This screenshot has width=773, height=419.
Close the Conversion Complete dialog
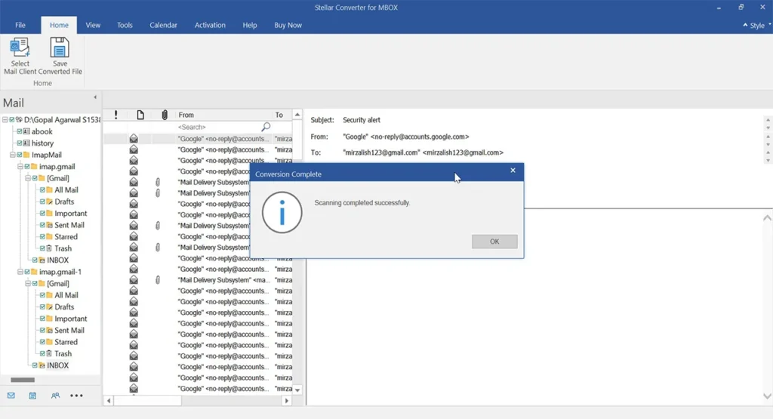click(513, 170)
